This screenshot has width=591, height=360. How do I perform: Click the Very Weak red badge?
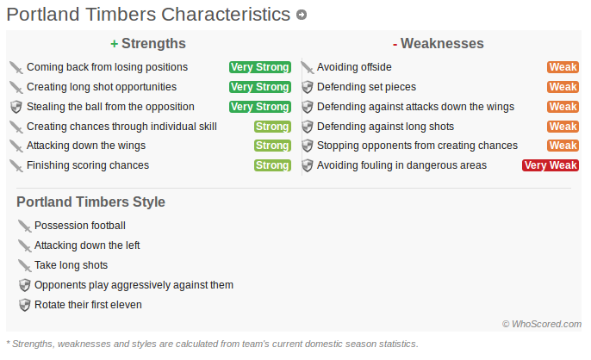click(551, 165)
